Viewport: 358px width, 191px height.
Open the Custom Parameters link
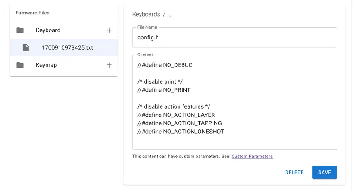(x=252, y=157)
